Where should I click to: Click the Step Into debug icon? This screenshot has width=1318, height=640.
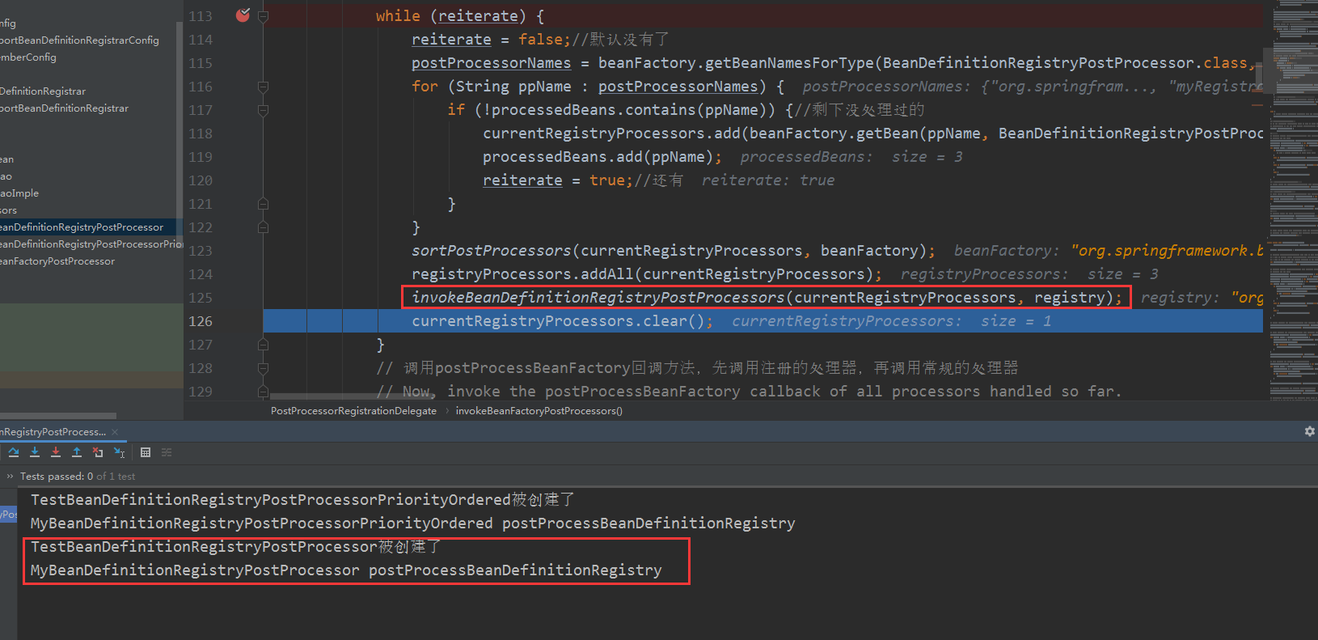coord(35,452)
